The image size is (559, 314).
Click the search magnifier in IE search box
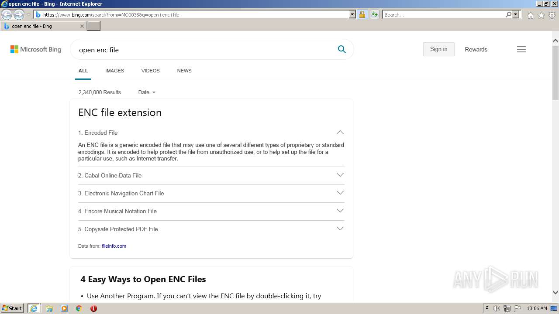pos(509,14)
